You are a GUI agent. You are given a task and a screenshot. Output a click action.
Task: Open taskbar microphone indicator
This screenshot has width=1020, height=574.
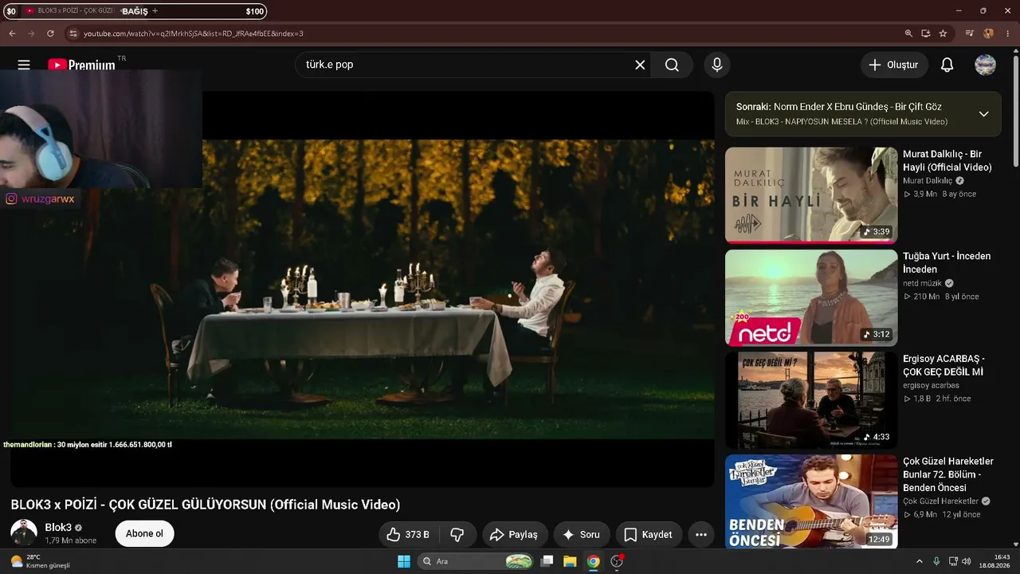pyautogui.click(x=936, y=561)
